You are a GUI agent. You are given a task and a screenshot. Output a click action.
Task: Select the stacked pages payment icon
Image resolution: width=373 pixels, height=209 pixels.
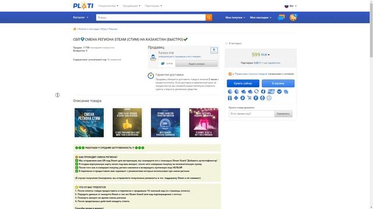tap(286, 92)
